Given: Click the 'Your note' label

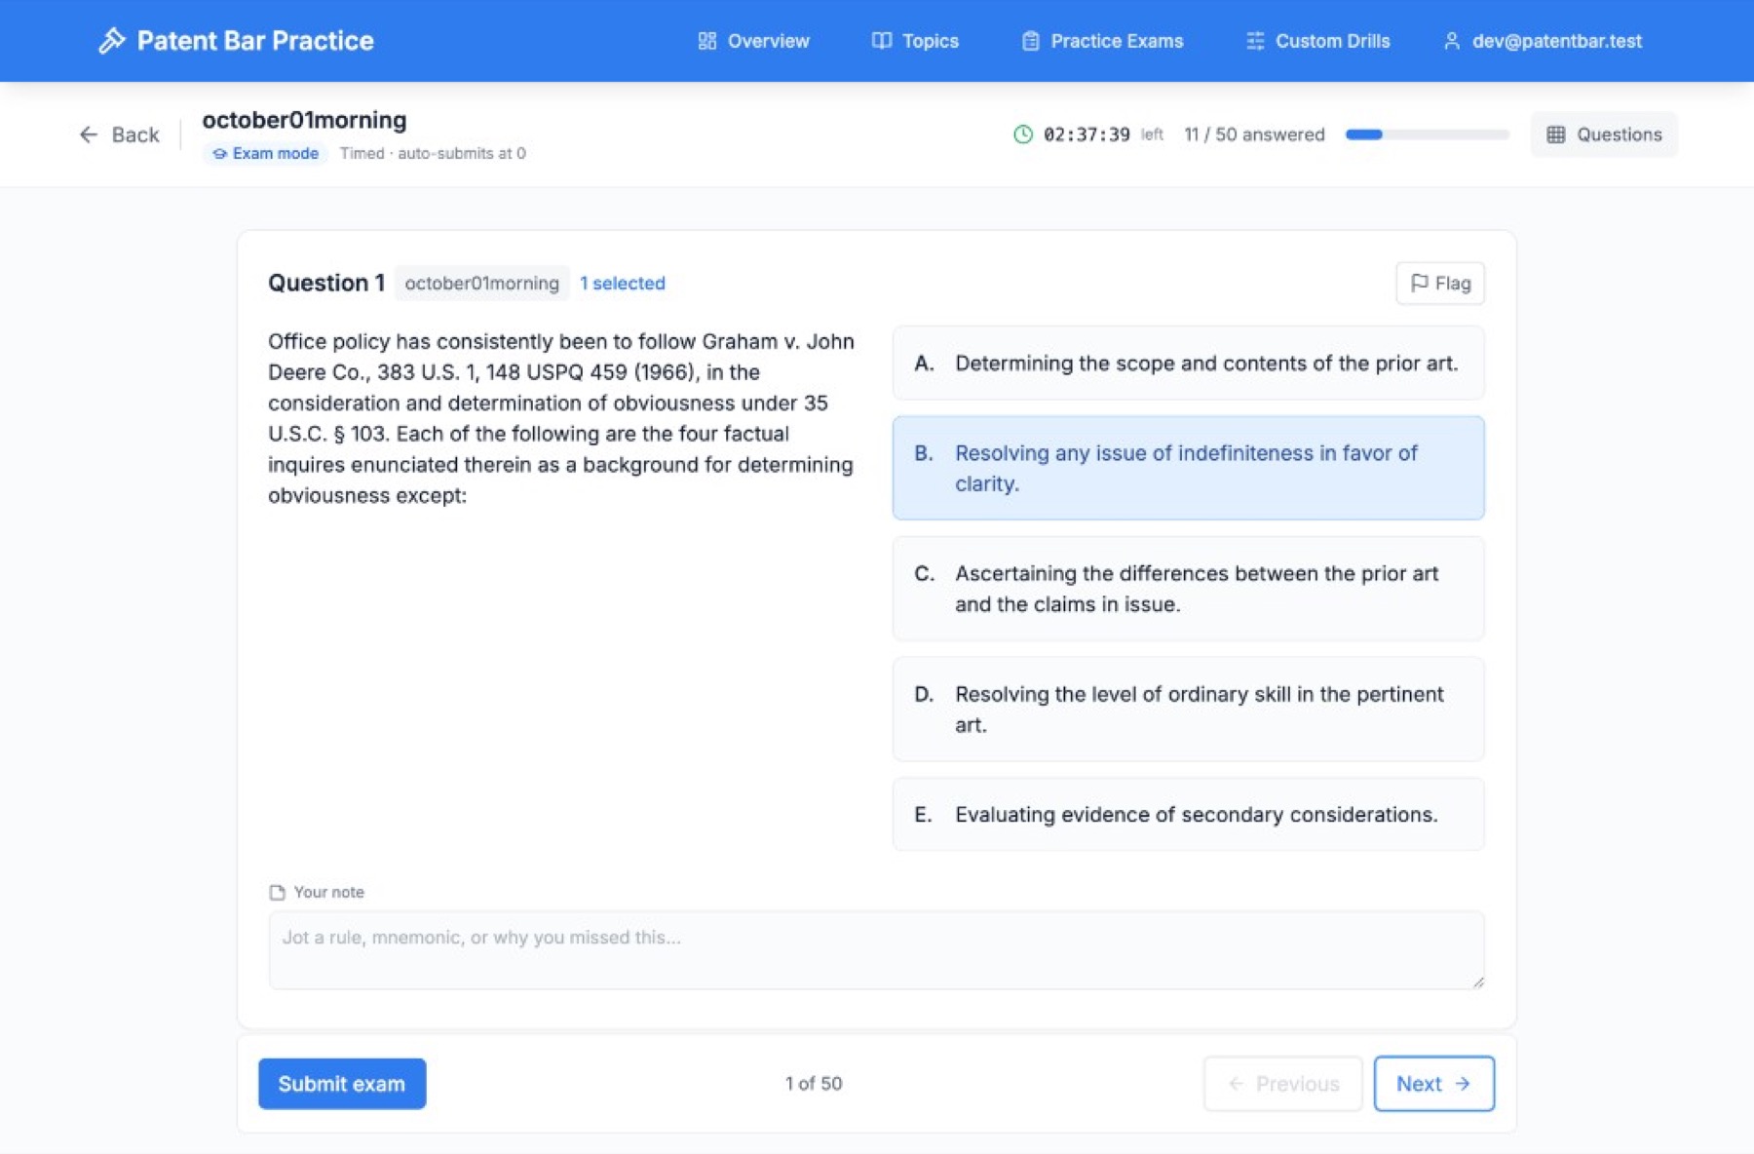Looking at the screenshot, I should (x=329, y=892).
